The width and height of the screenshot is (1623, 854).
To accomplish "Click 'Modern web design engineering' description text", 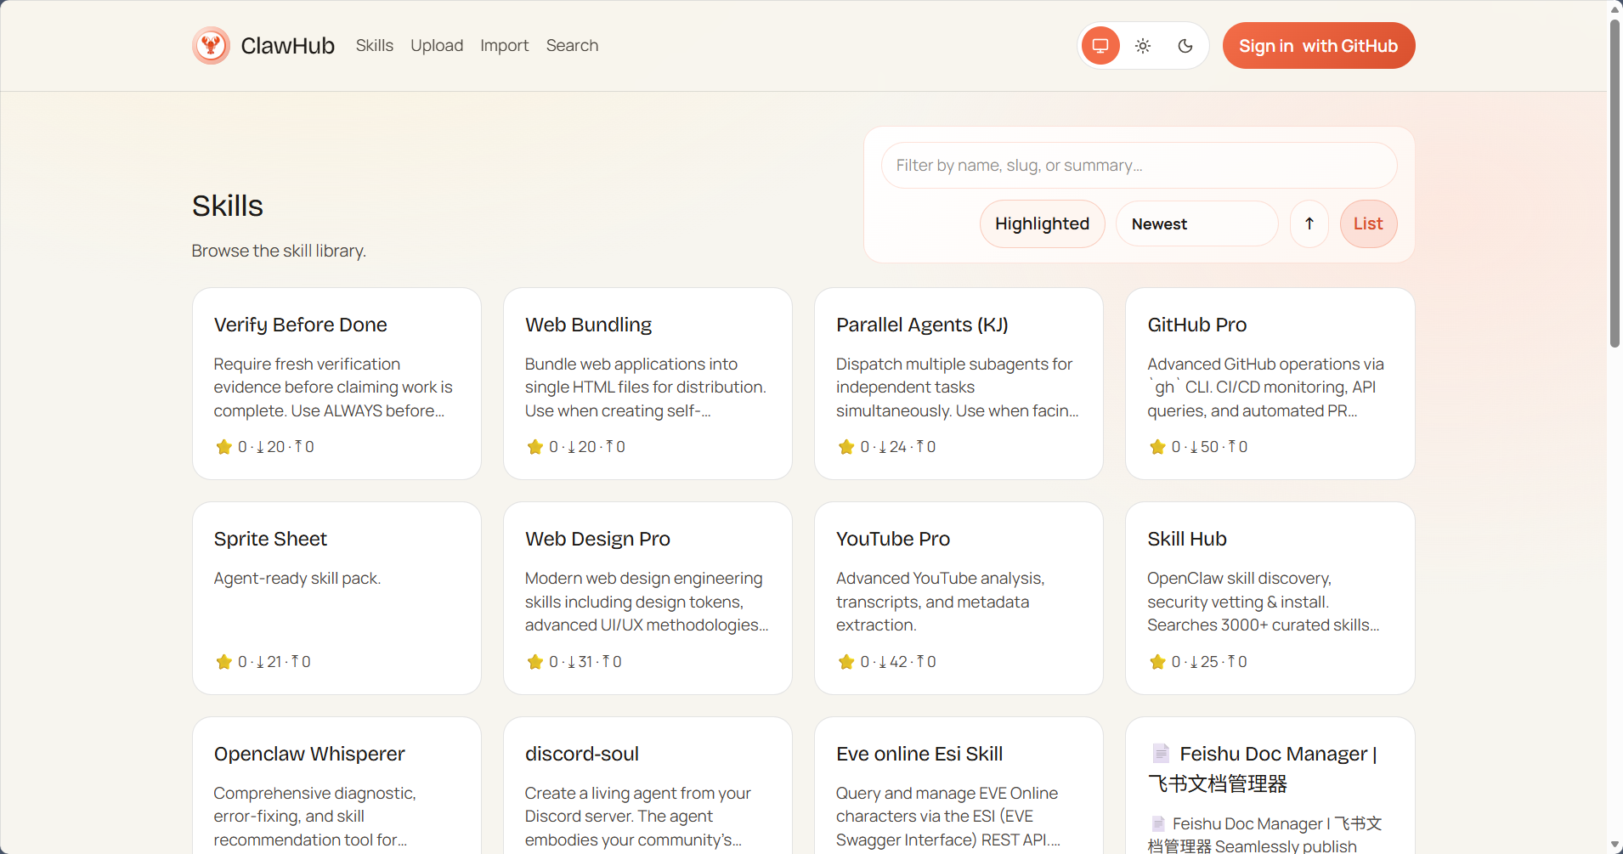I will click(647, 602).
